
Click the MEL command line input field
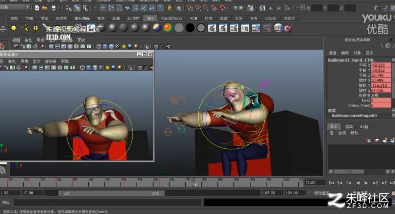point(107,202)
